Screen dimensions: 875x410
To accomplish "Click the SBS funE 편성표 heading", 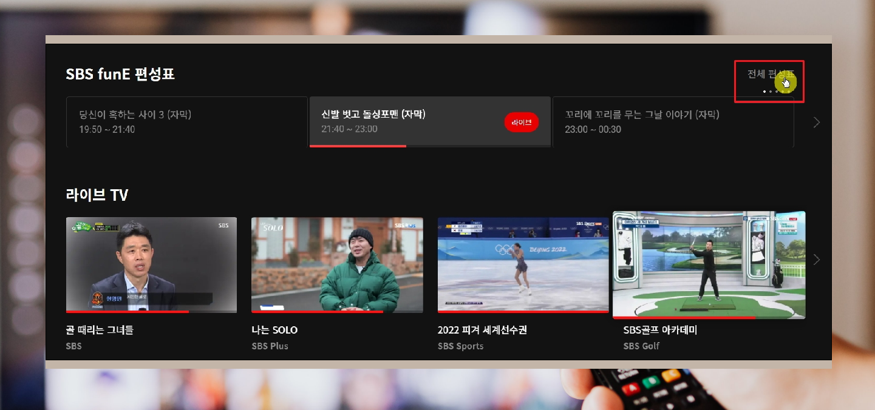I will 120,74.
